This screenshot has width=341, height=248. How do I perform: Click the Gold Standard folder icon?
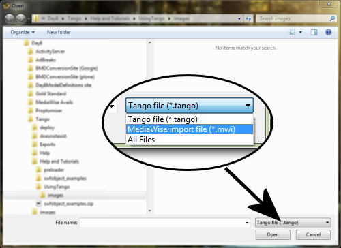[30, 93]
